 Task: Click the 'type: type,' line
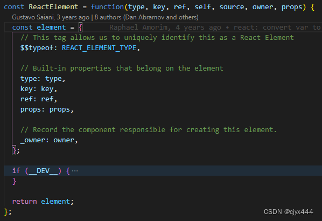[43, 79]
